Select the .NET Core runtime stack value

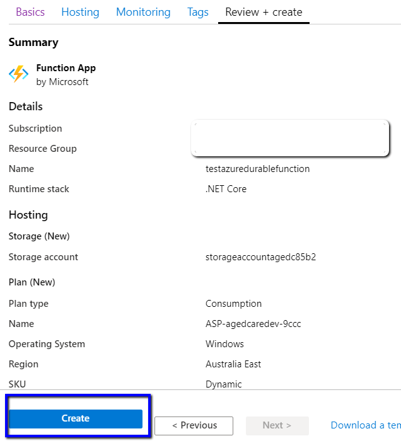point(226,189)
